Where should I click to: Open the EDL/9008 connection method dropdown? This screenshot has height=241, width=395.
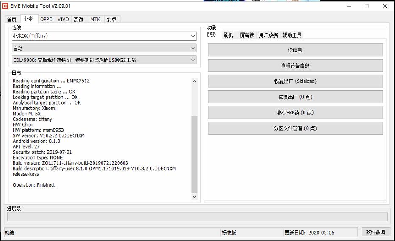104,60
